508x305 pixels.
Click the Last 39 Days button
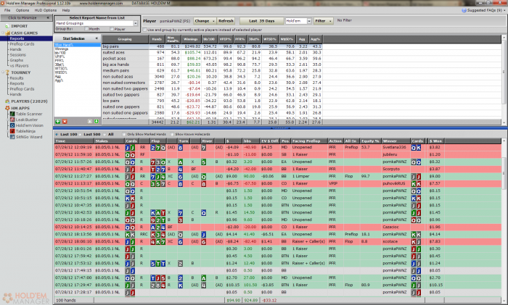261,21
